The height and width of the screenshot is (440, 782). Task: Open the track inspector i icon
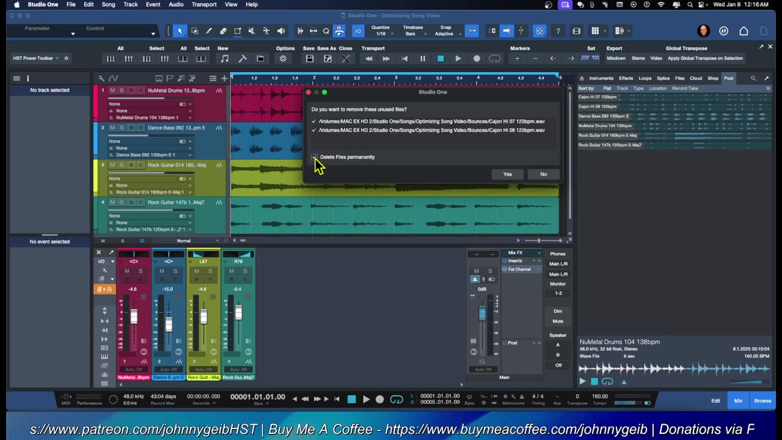(x=27, y=78)
